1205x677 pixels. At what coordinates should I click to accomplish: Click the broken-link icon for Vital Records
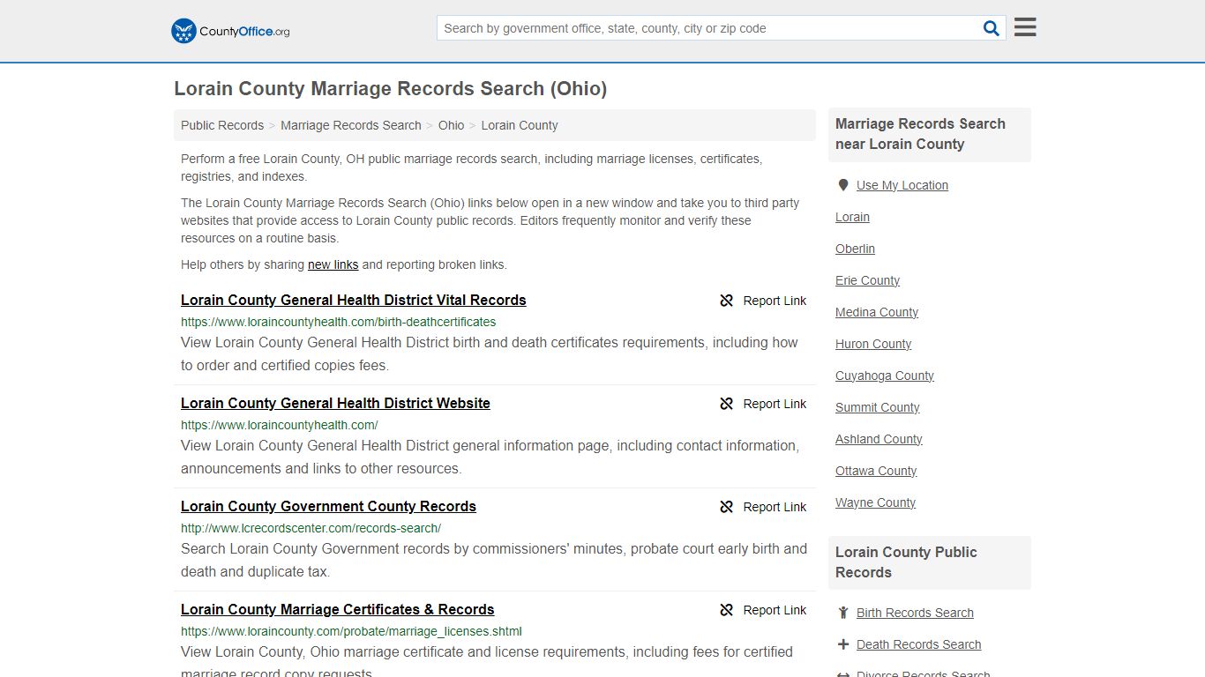727,301
